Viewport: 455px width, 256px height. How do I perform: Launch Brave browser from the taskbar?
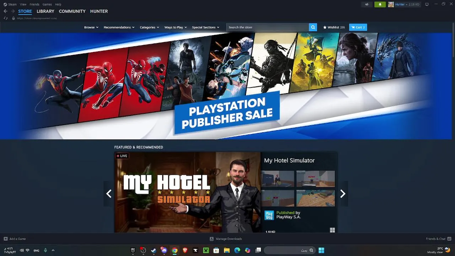click(185, 250)
